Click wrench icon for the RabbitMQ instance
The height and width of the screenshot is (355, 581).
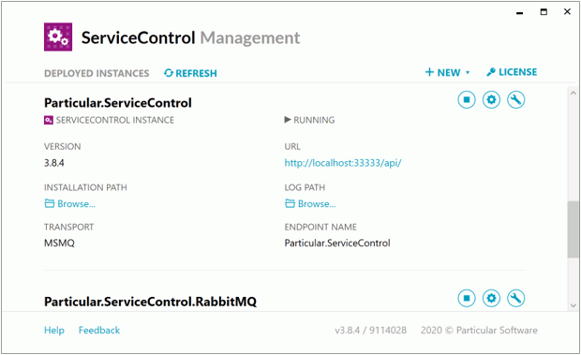[x=515, y=298]
